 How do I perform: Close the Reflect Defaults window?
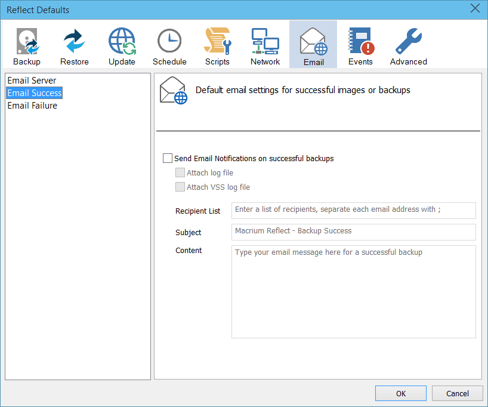tap(475, 8)
